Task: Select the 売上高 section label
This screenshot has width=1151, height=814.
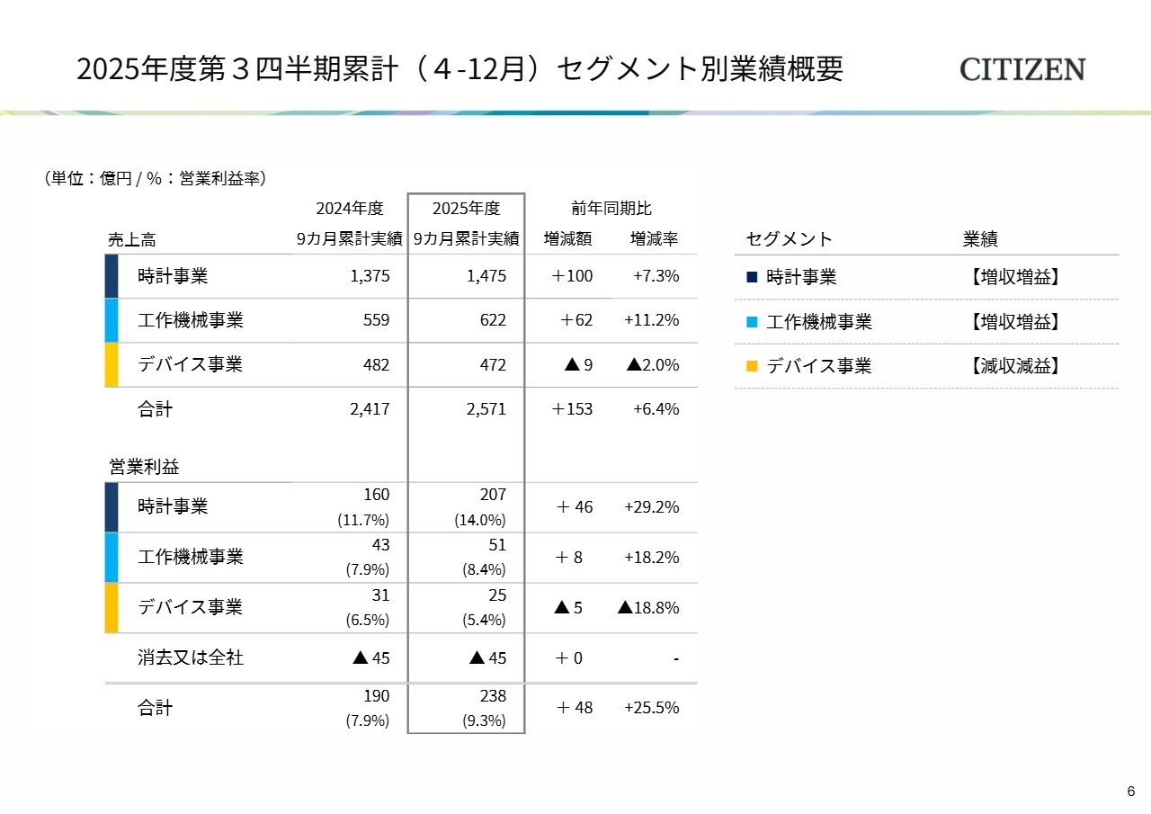Action: click(131, 239)
